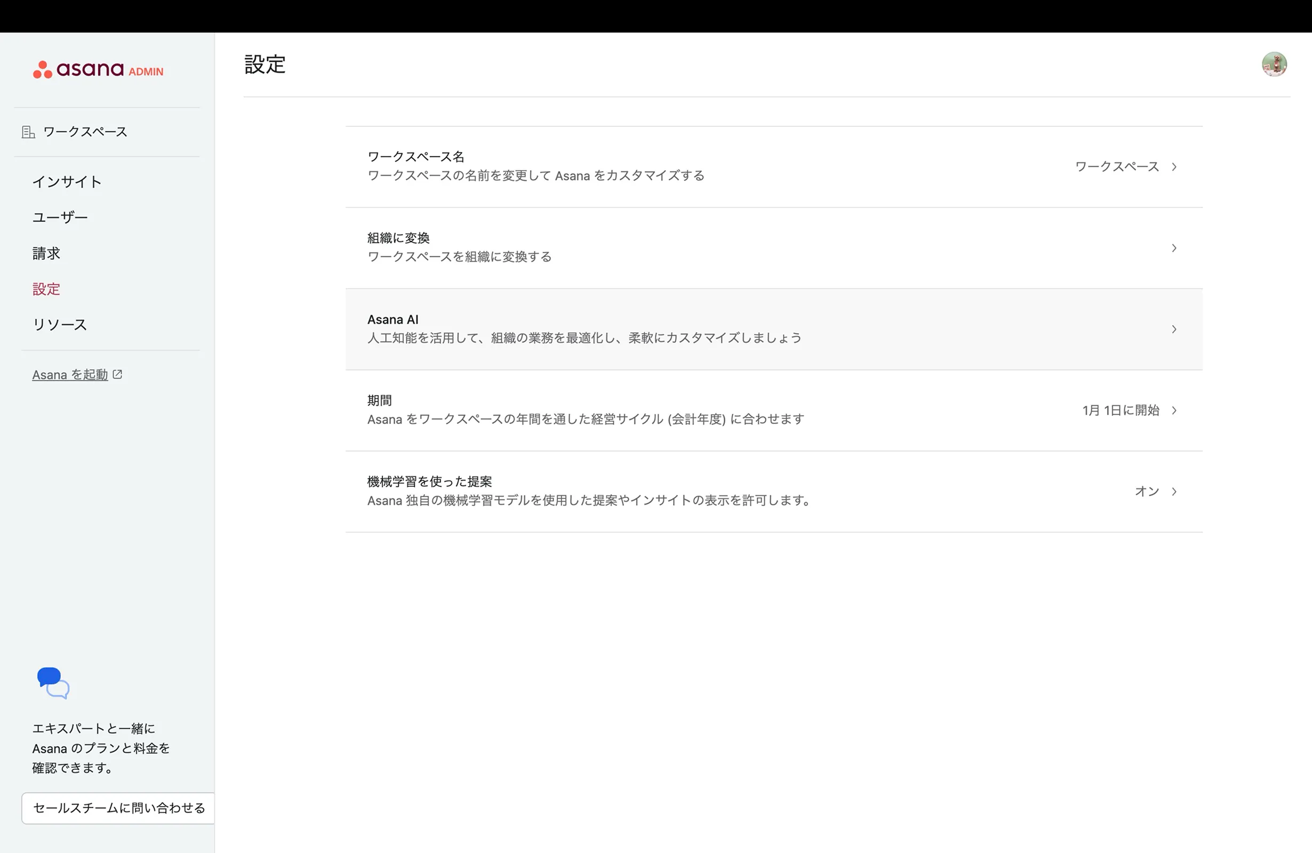Click the Asana AI setting title
This screenshot has width=1312, height=853.
click(393, 319)
